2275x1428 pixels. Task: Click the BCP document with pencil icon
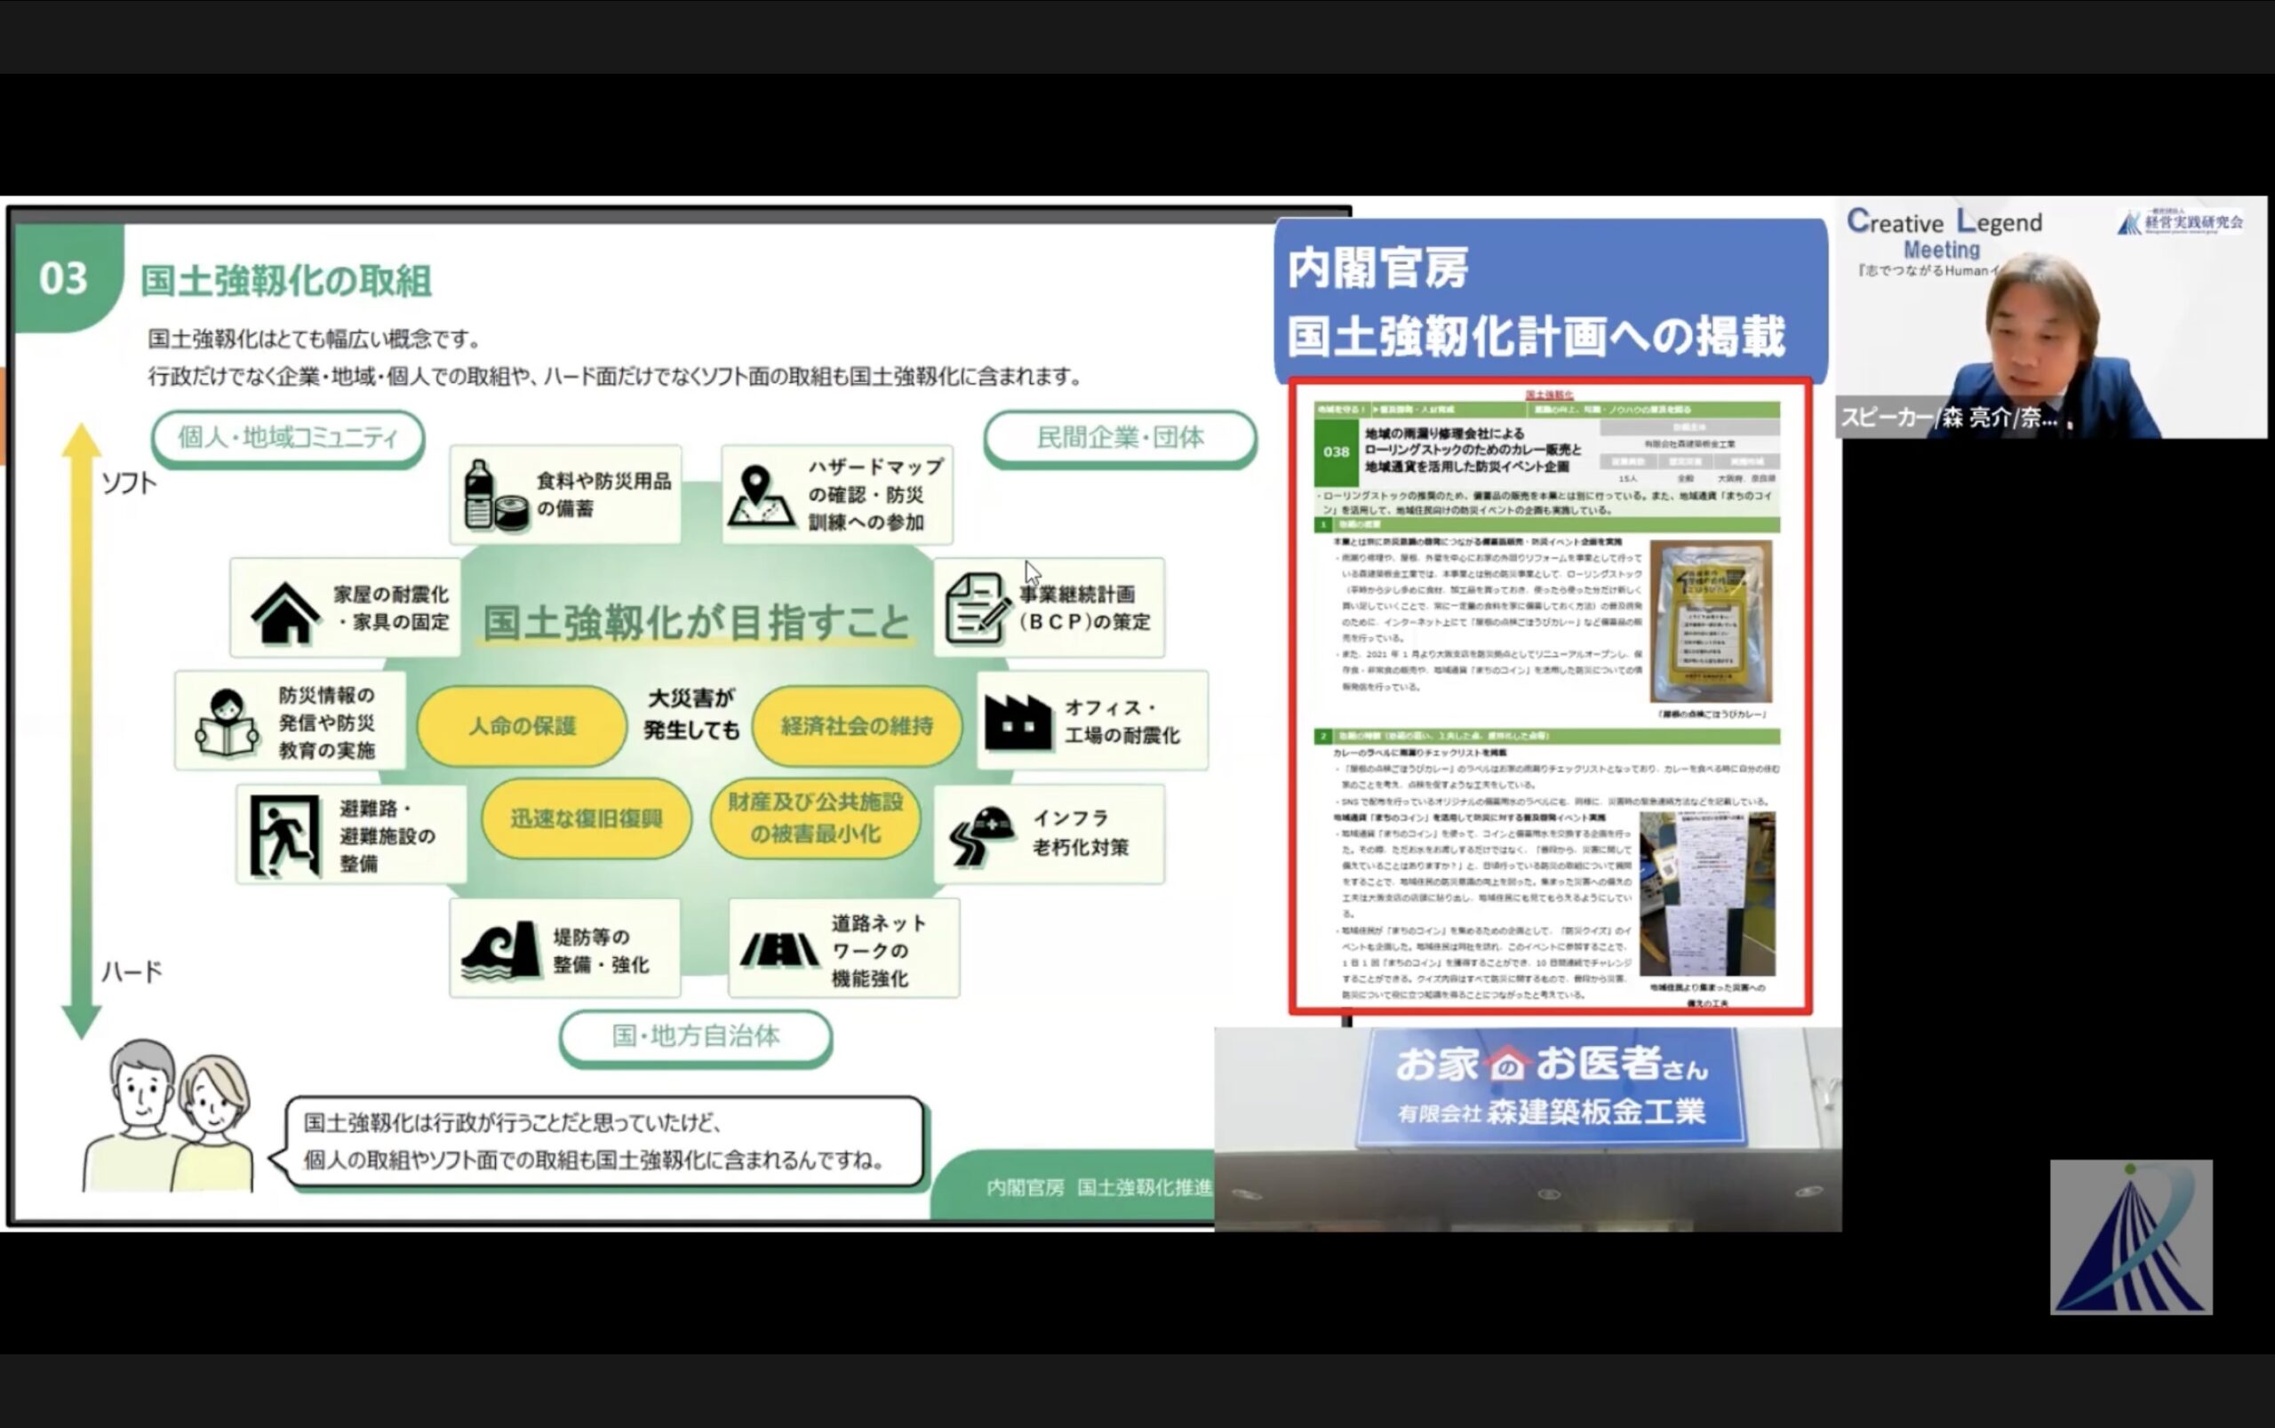(977, 610)
